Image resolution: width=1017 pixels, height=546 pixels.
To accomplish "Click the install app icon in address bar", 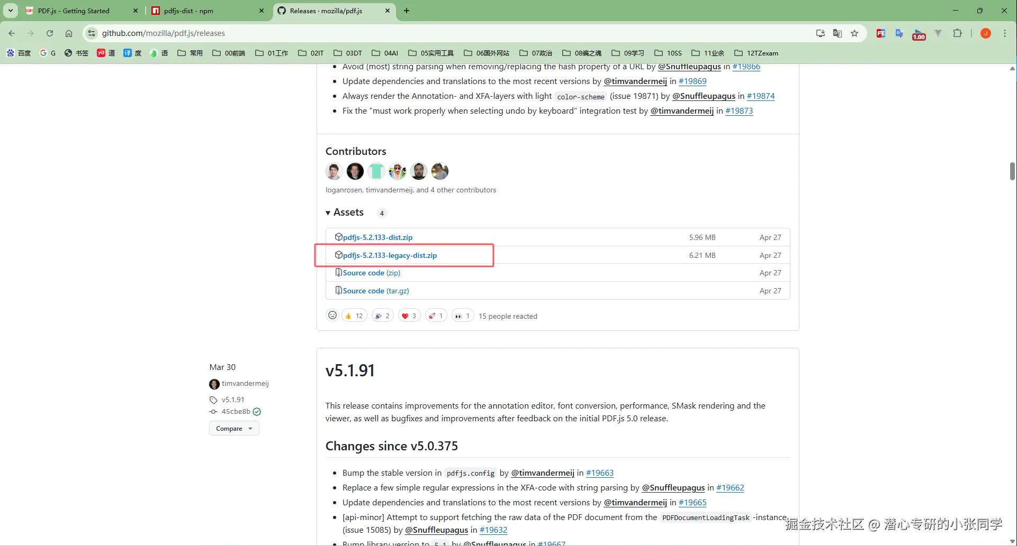I will (x=821, y=33).
